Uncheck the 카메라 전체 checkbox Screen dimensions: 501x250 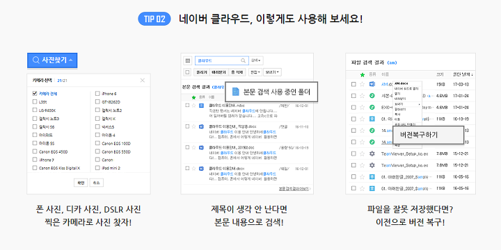pos(35,94)
